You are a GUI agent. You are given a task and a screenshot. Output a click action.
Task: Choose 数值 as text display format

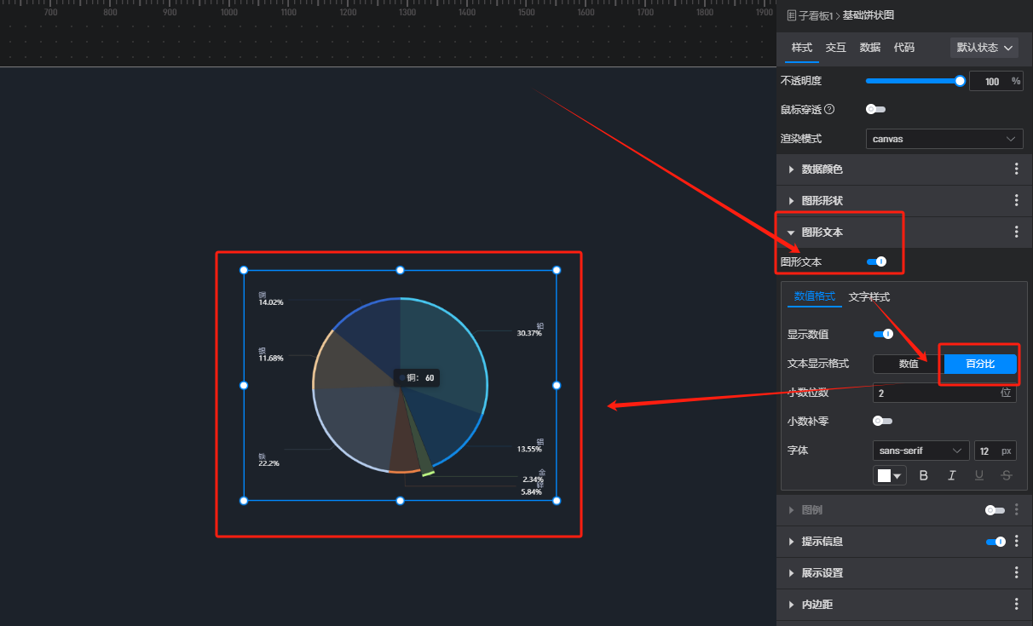[909, 364]
